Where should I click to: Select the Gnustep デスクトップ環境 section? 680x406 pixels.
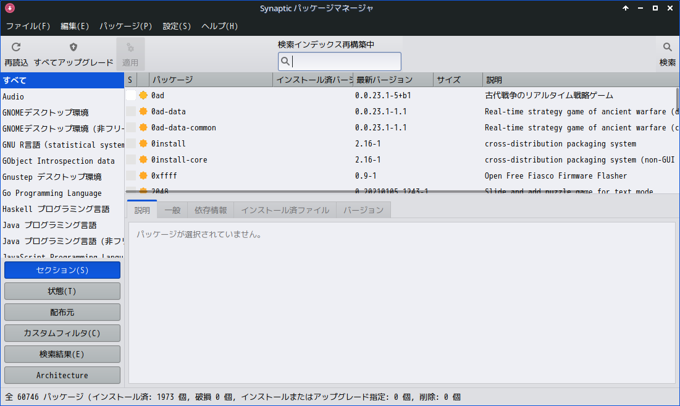click(62, 177)
